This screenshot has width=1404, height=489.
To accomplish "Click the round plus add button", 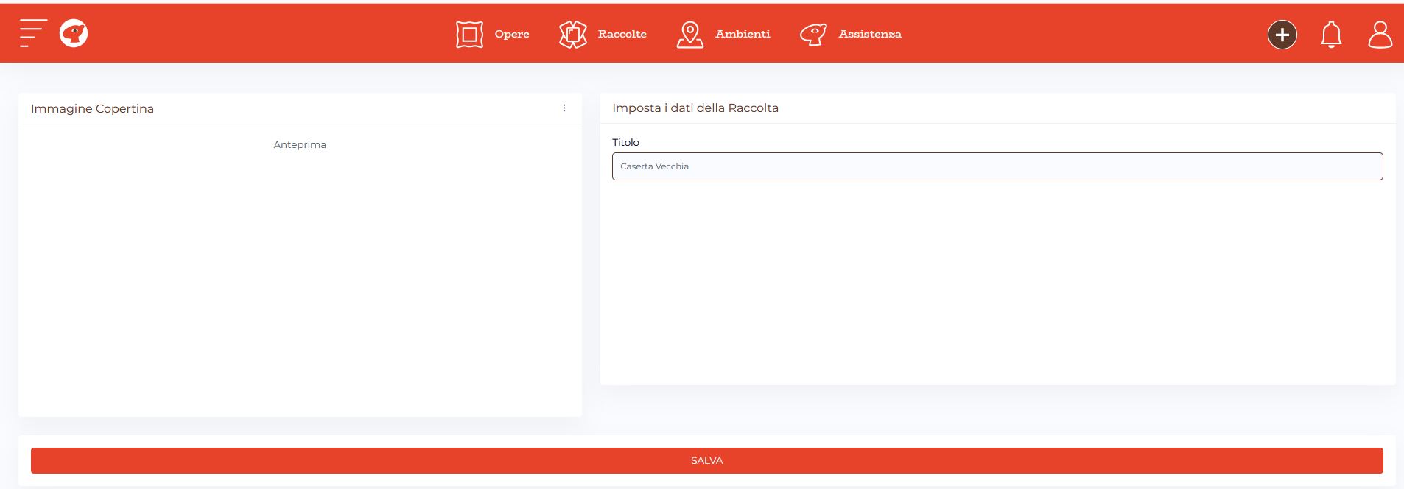I will tap(1282, 35).
